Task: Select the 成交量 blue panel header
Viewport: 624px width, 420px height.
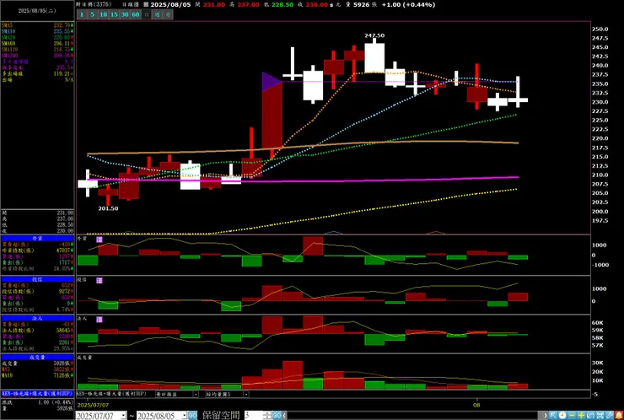Action: tap(37, 358)
